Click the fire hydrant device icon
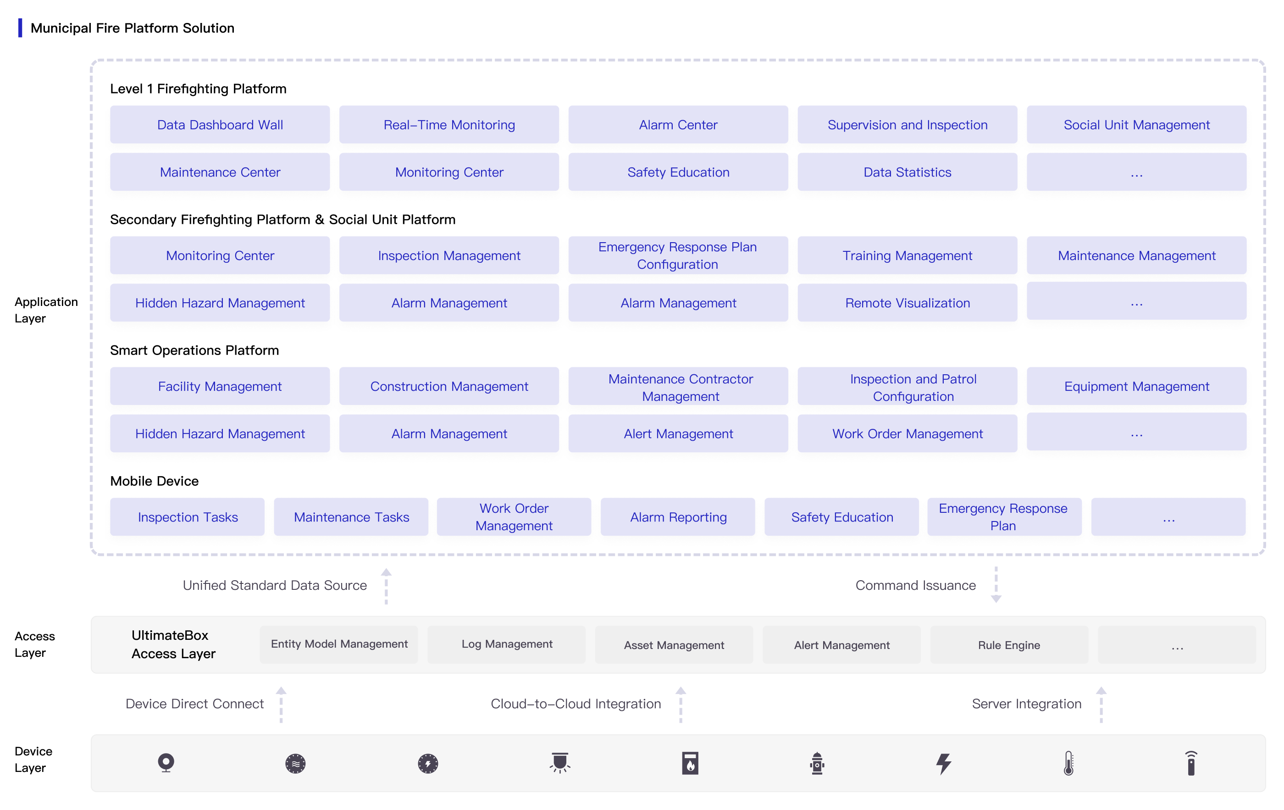 coord(818,764)
